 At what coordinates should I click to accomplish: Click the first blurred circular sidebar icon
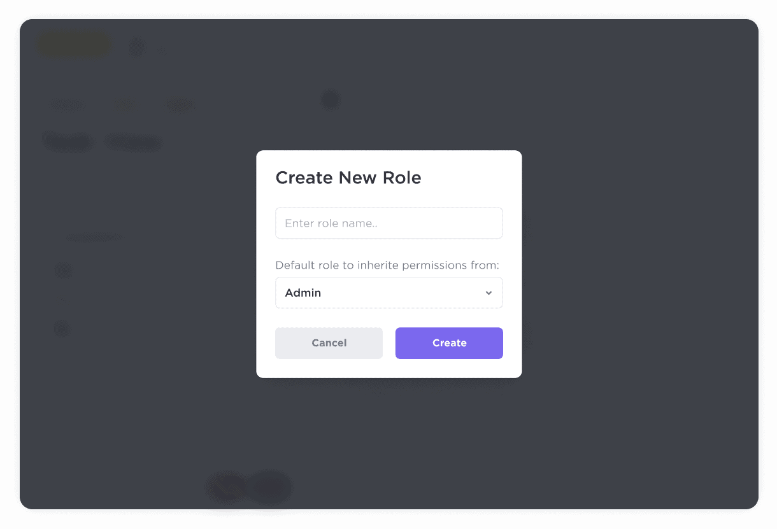click(x=62, y=271)
